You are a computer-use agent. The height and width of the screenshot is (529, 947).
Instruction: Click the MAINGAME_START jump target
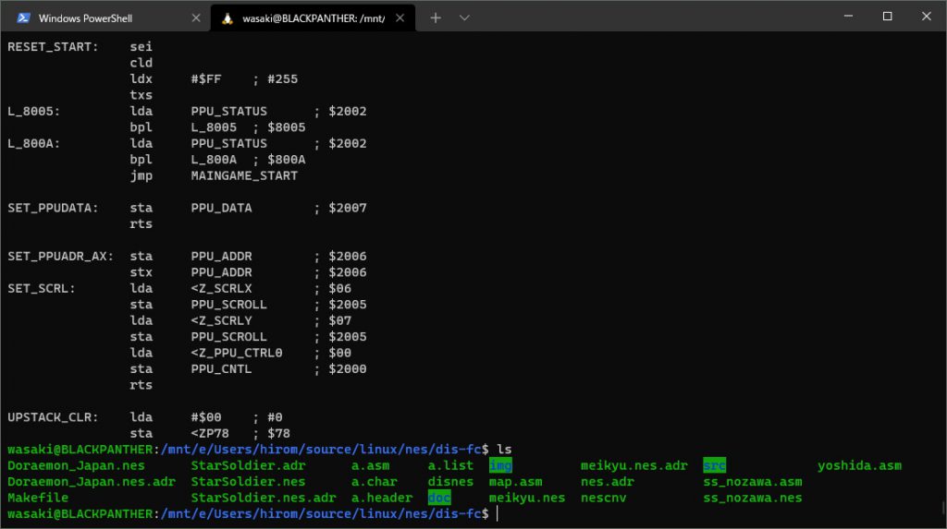244,176
